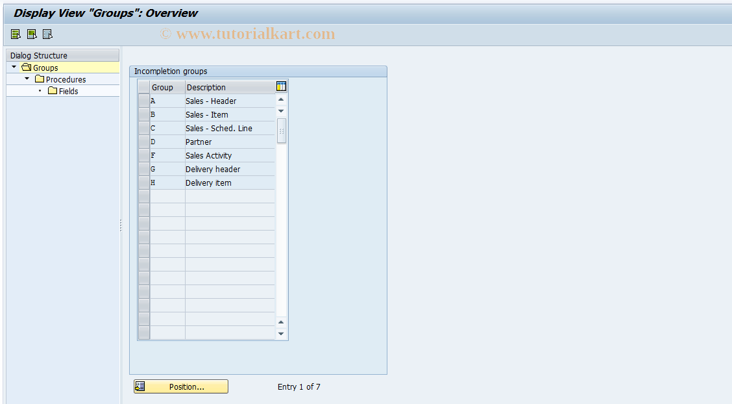Screen dimensions: 732x404
Task: Collapse the Groups tree node
Action: coord(12,67)
